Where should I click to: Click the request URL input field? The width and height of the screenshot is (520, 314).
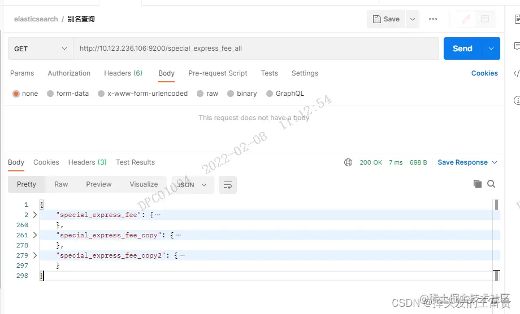tap(256, 48)
